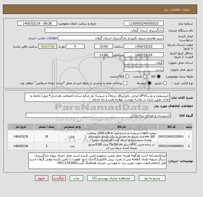Click the تعداد / مقدار column header
This screenshot has width=203, height=197.
47,127
